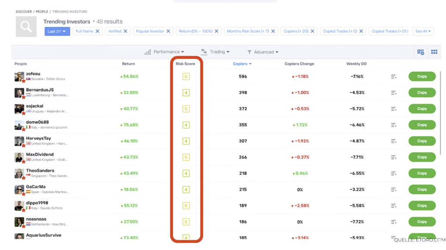Click the 586 copiers value

pos(243,77)
